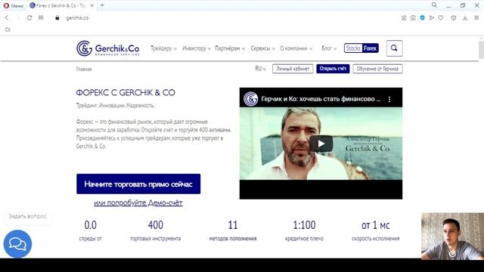Click the Главная breadcrumb link
The width and height of the screenshot is (484, 272).
pos(84,69)
